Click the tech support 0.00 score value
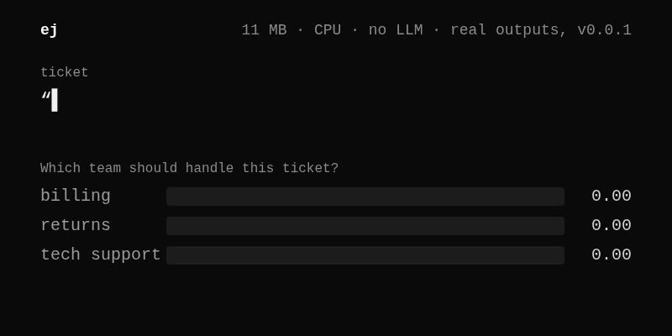This screenshot has width=672, height=336. [x=612, y=255]
